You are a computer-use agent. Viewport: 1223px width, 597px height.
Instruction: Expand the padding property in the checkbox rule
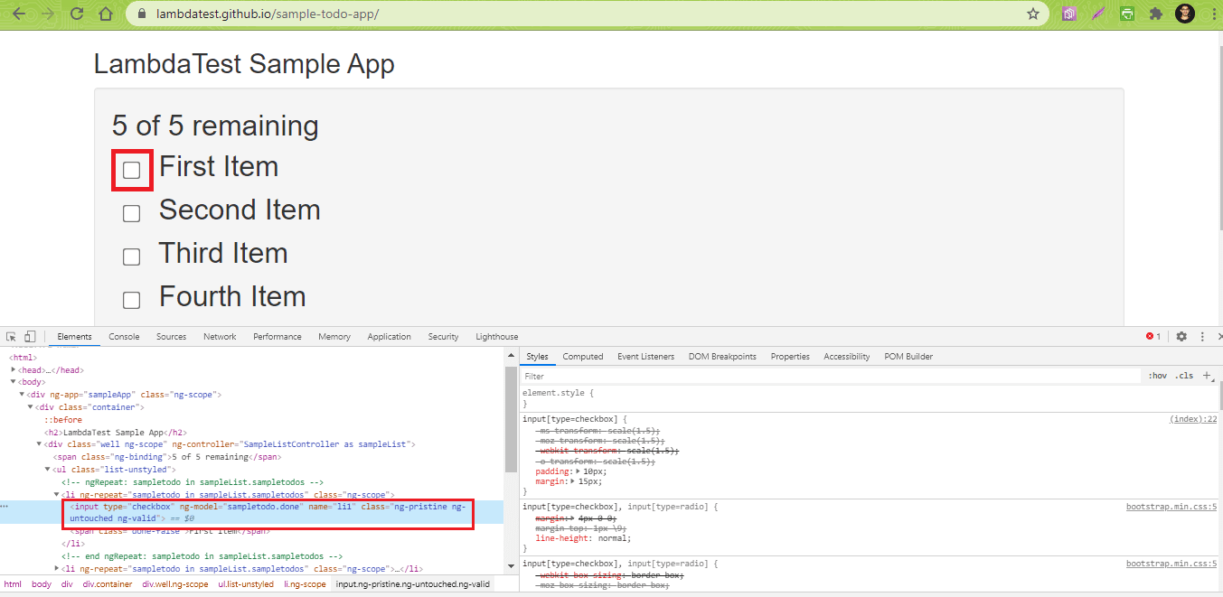click(x=579, y=471)
